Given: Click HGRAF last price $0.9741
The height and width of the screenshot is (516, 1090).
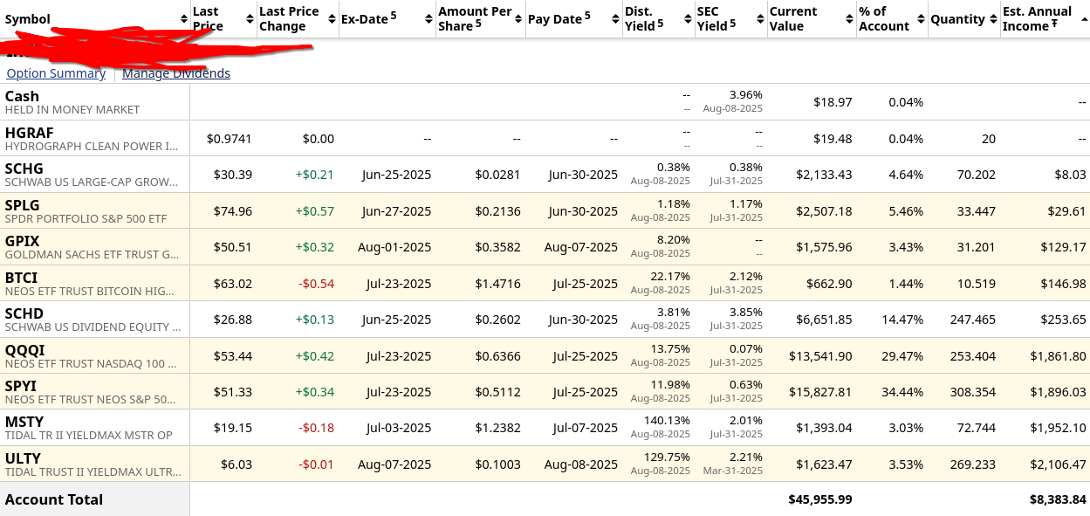Looking at the screenshot, I should coord(230,139).
